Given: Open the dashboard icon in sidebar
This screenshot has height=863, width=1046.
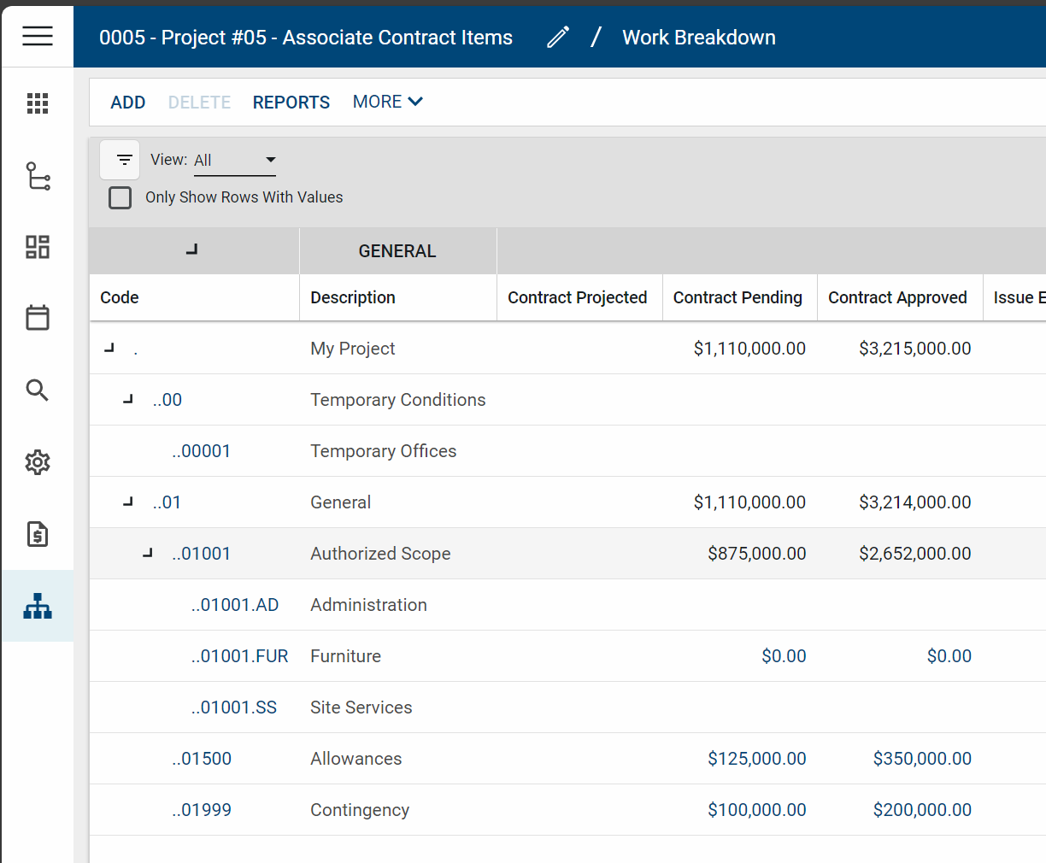Looking at the screenshot, I should (38, 247).
